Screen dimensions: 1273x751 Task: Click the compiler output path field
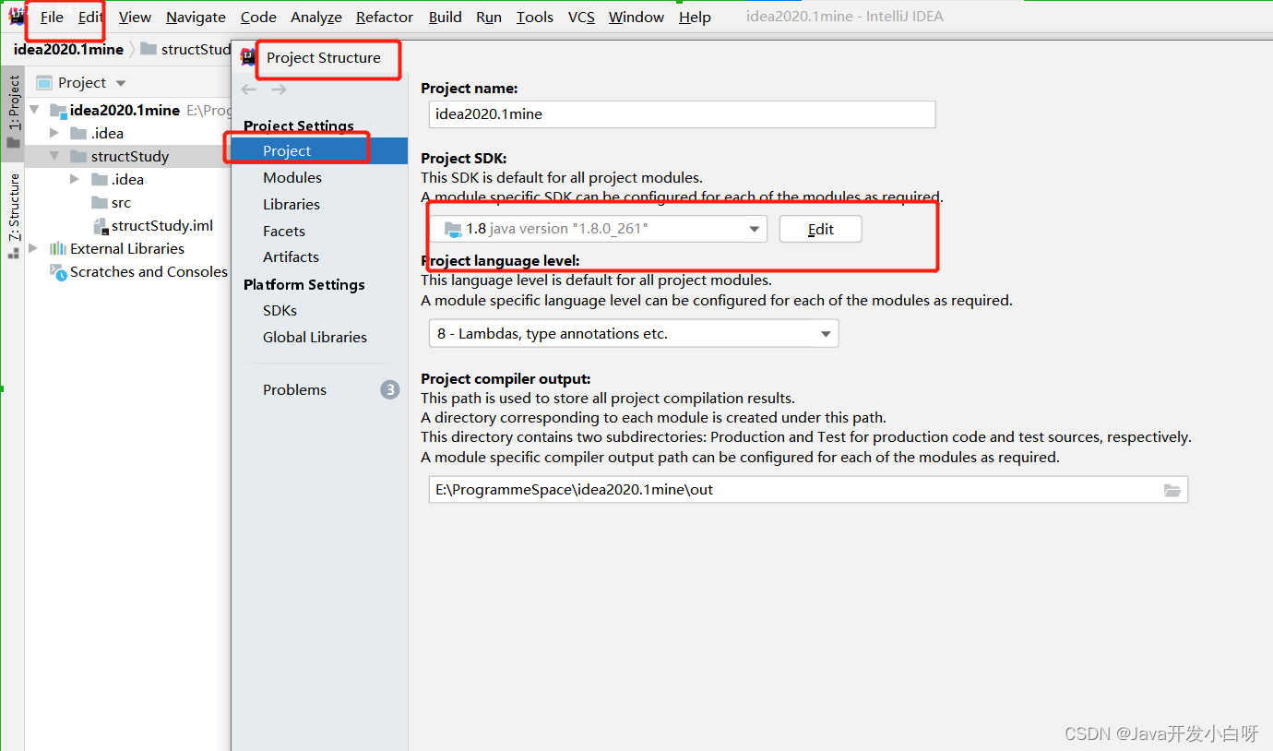click(808, 490)
